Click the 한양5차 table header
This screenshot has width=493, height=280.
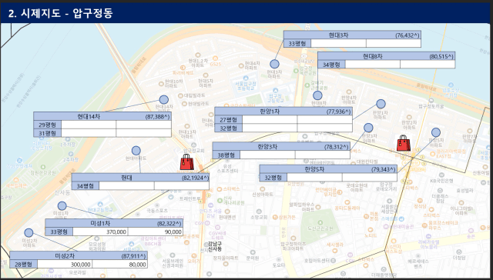[x=328, y=169]
